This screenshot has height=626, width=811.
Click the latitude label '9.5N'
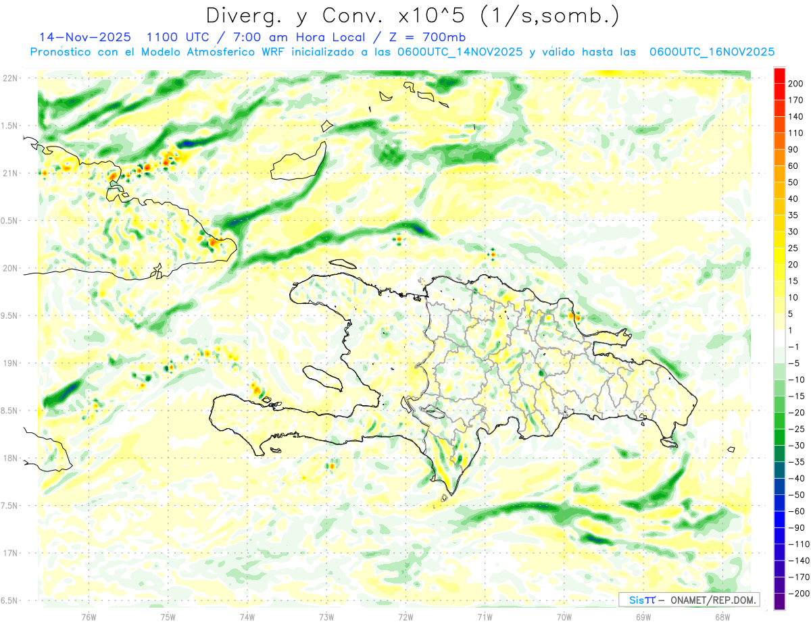10,316
